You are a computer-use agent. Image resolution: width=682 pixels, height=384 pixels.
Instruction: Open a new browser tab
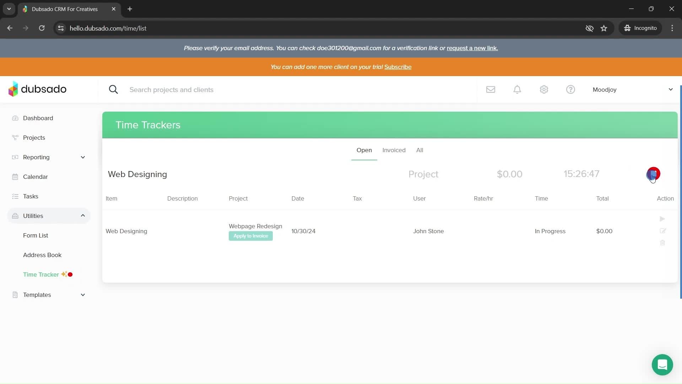pos(130,9)
